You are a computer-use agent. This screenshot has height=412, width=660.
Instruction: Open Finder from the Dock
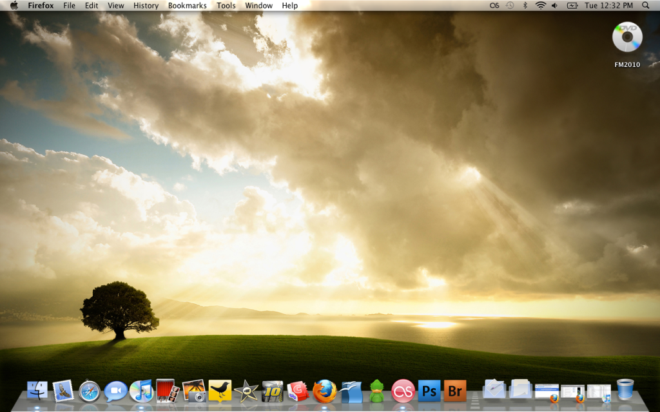pyautogui.click(x=37, y=391)
